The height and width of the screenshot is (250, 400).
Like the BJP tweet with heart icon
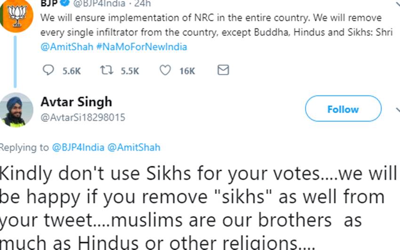[x=165, y=70]
